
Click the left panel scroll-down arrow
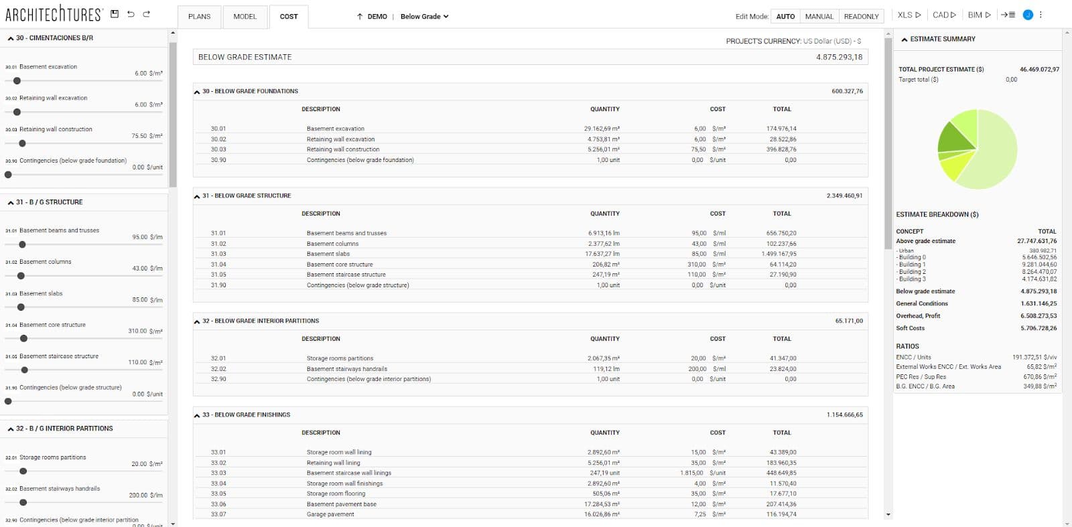pos(173,523)
